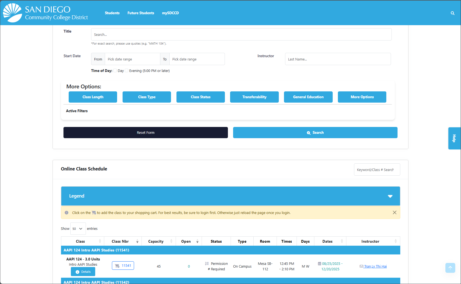Click envelope icon next to Tran instructor

[361, 266]
